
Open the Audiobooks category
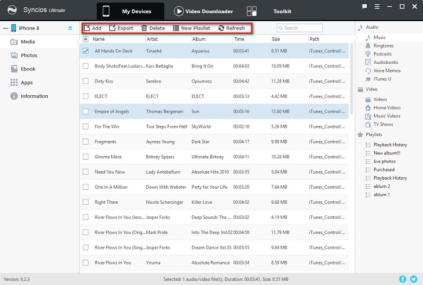[386, 63]
